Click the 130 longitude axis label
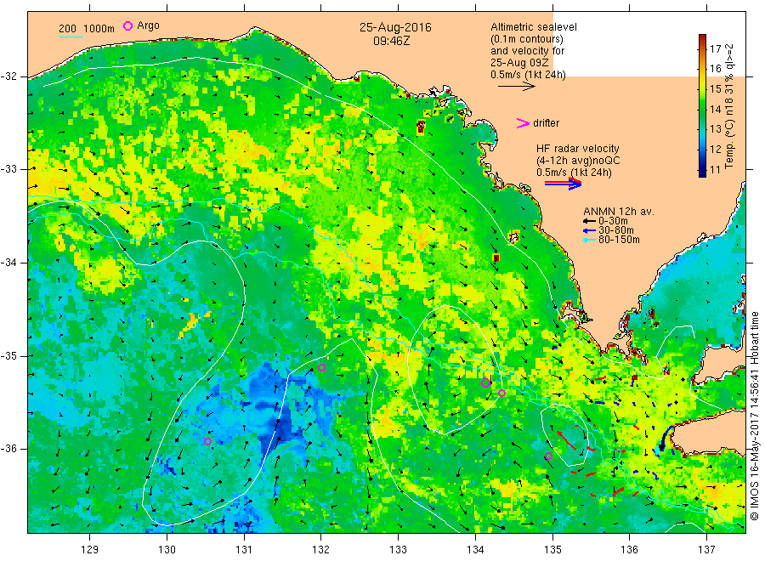Image resolution: width=765 pixels, height=561 pixels. tap(167, 550)
